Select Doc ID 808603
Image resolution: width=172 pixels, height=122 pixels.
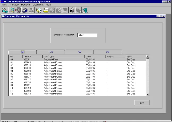point(27,62)
